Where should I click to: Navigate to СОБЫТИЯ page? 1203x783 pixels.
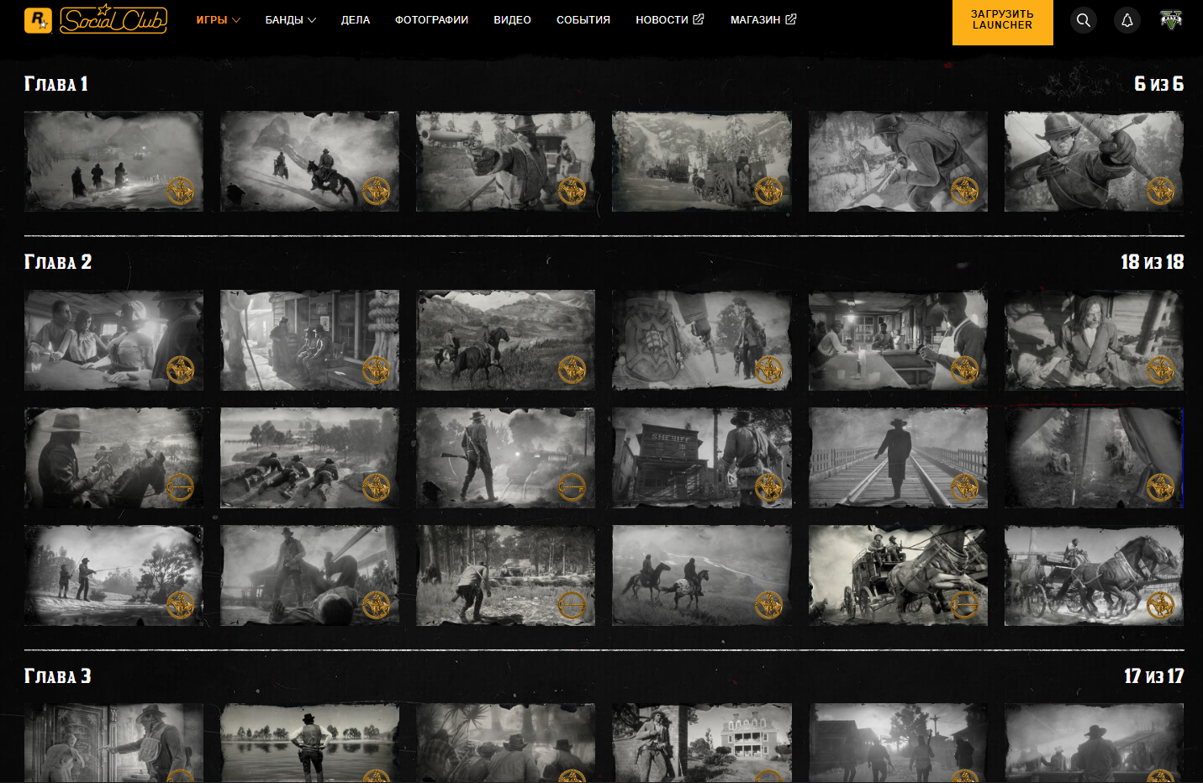coord(583,20)
